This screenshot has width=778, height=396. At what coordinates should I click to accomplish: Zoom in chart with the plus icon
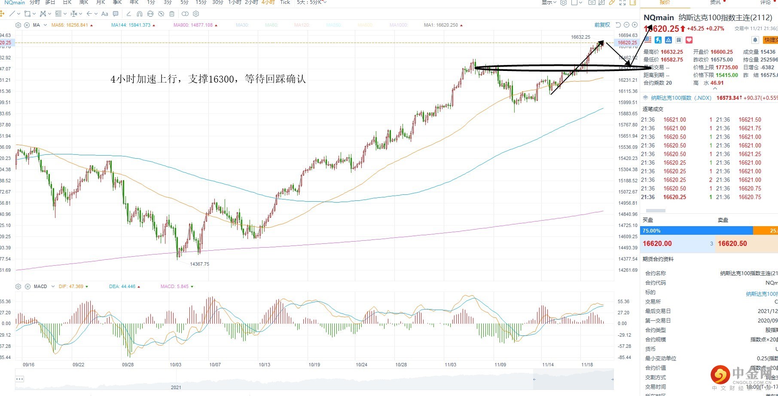pos(635,25)
